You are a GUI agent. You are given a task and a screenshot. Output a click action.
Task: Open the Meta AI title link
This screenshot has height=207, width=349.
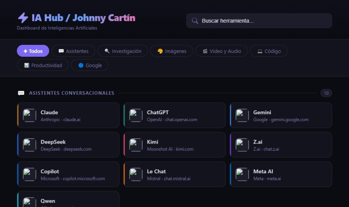coord(263,171)
